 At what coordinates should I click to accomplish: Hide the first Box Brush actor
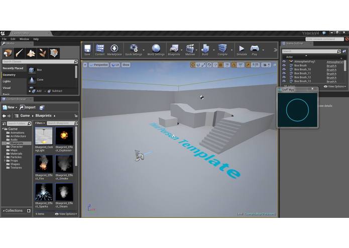click(284, 66)
